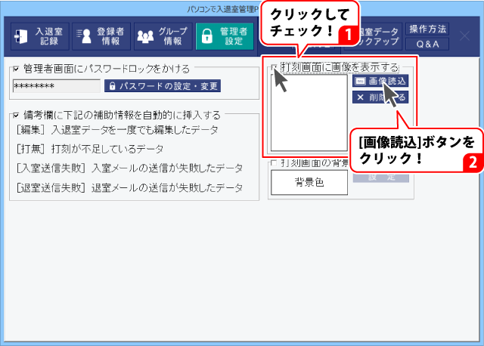Click the padlock icon on 管理者設定
The image size is (484, 346).
[x=208, y=36]
